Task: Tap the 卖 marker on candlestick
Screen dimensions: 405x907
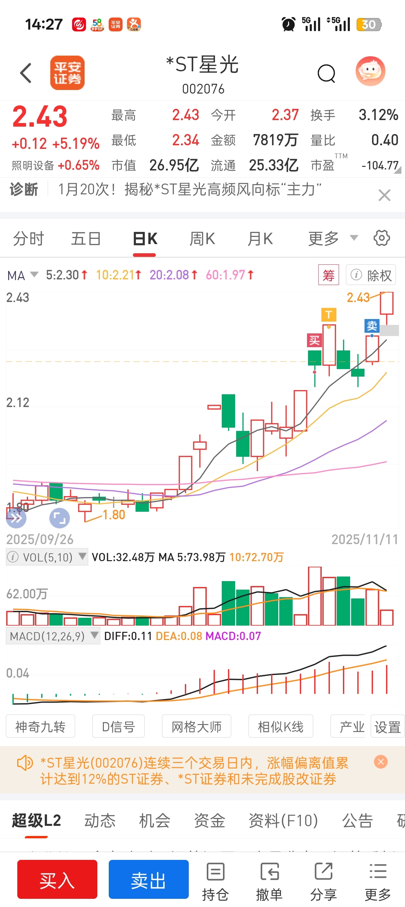Action: pyautogui.click(x=372, y=326)
